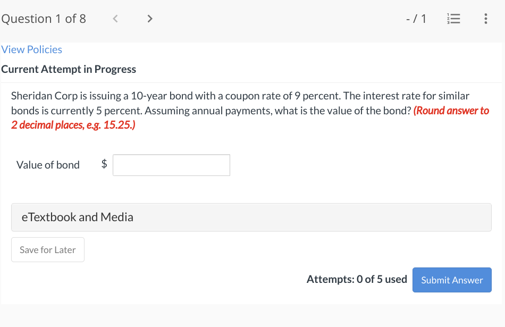The width and height of the screenshot is (505, 327).
Task: Open the question list icon
Action: 454,19
